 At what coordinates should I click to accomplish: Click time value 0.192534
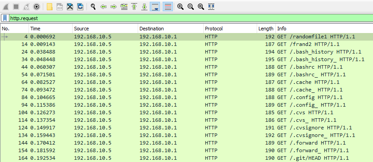[43, 158]
